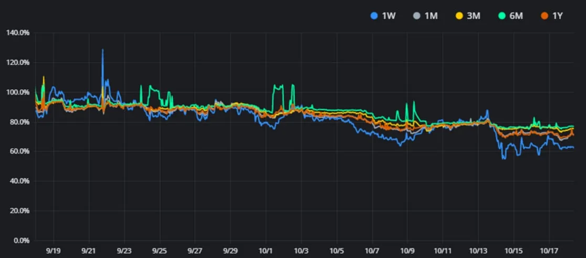Click the 10/9 date label
Screen dimensions: 586x258
coord(407,250)
